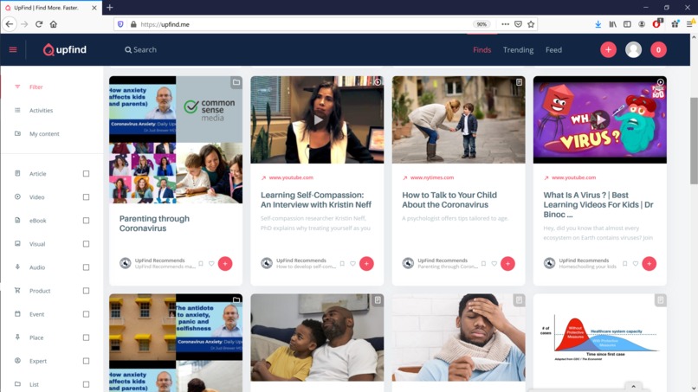Add How to Talk to Your Child card plus
Viewport: 698px width, 392px height.
pos(508,263)
